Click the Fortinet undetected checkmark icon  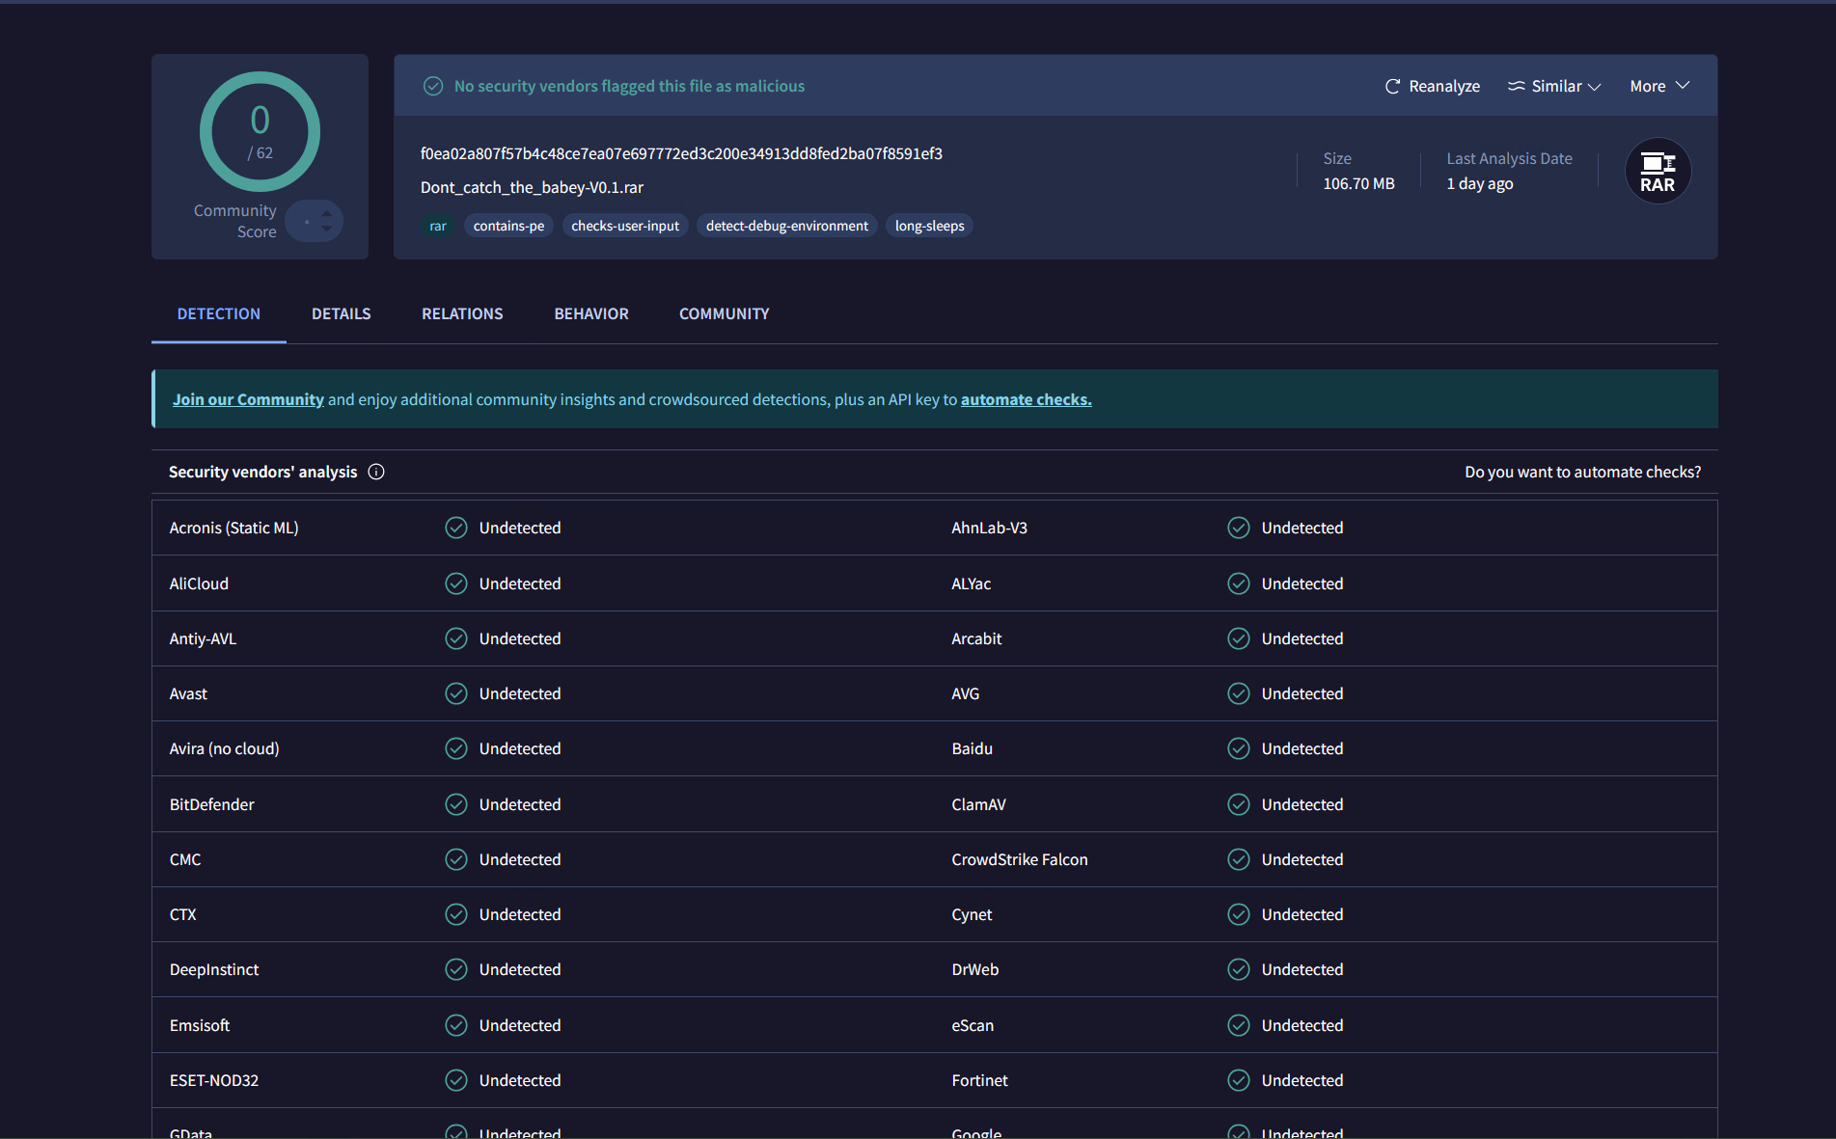click(1239, 1080)
